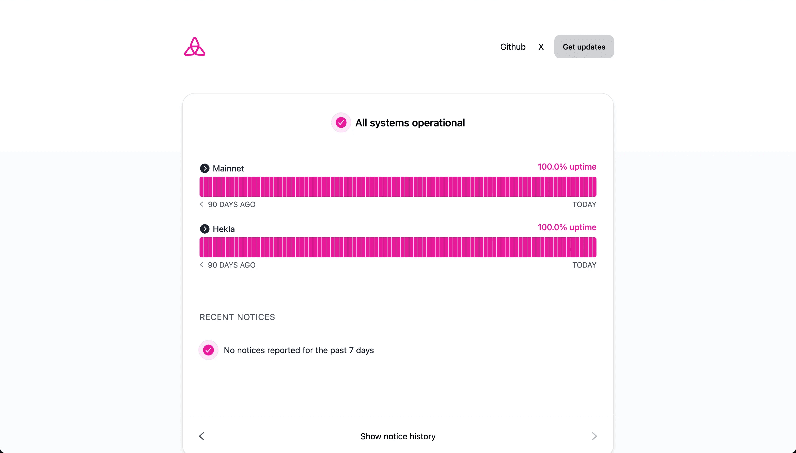Open the Github link
The height and width of the screenshot is (453, 796).
(x=513, y=47)
